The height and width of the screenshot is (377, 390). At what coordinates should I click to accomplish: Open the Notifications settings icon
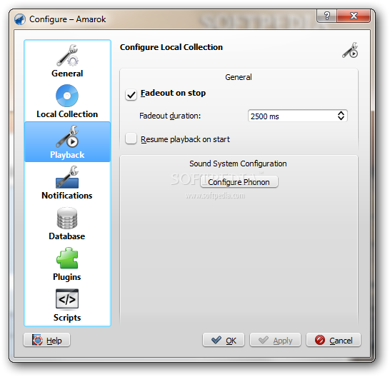point(67,177)
